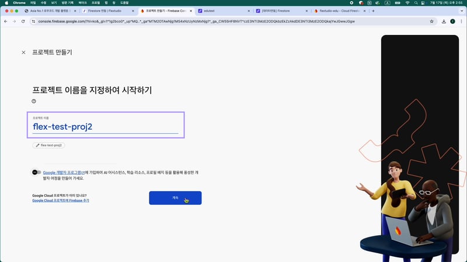The height and width of the screenshot is (262, 467).
Task: Bookmark this page with the star icon
Action: (x=431, y=22)
